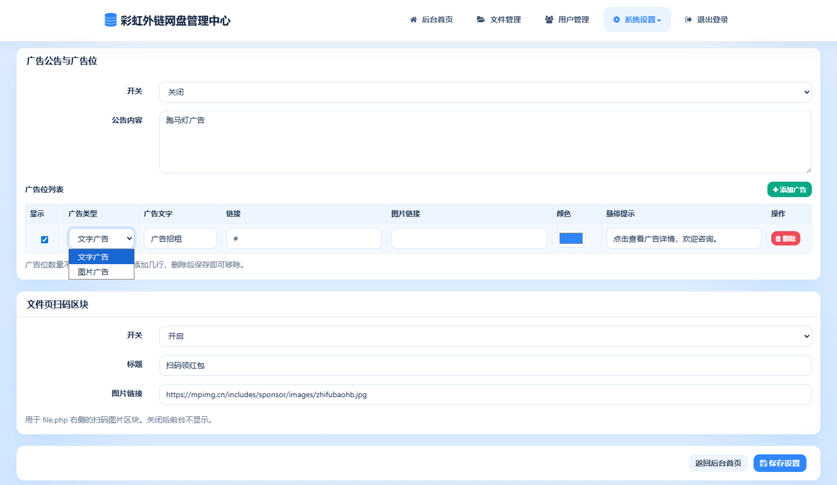
Task: Open 文件管理 in the top navigation
Action: [499, 20]
